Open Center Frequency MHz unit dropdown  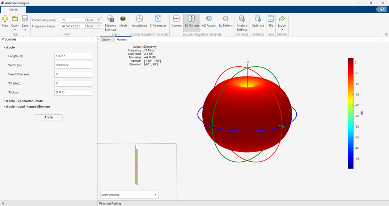coord(93,20)
